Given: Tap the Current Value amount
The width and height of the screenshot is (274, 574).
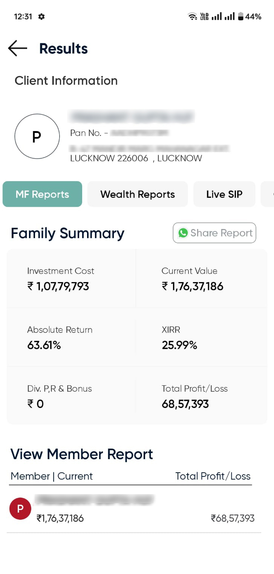Looking at the screenshot, I should click(x=193, y=287).
